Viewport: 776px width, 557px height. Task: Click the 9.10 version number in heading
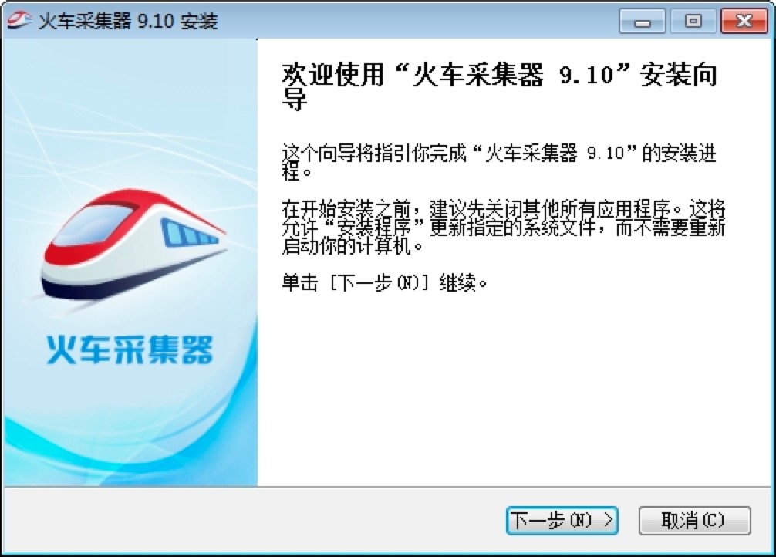586,76
